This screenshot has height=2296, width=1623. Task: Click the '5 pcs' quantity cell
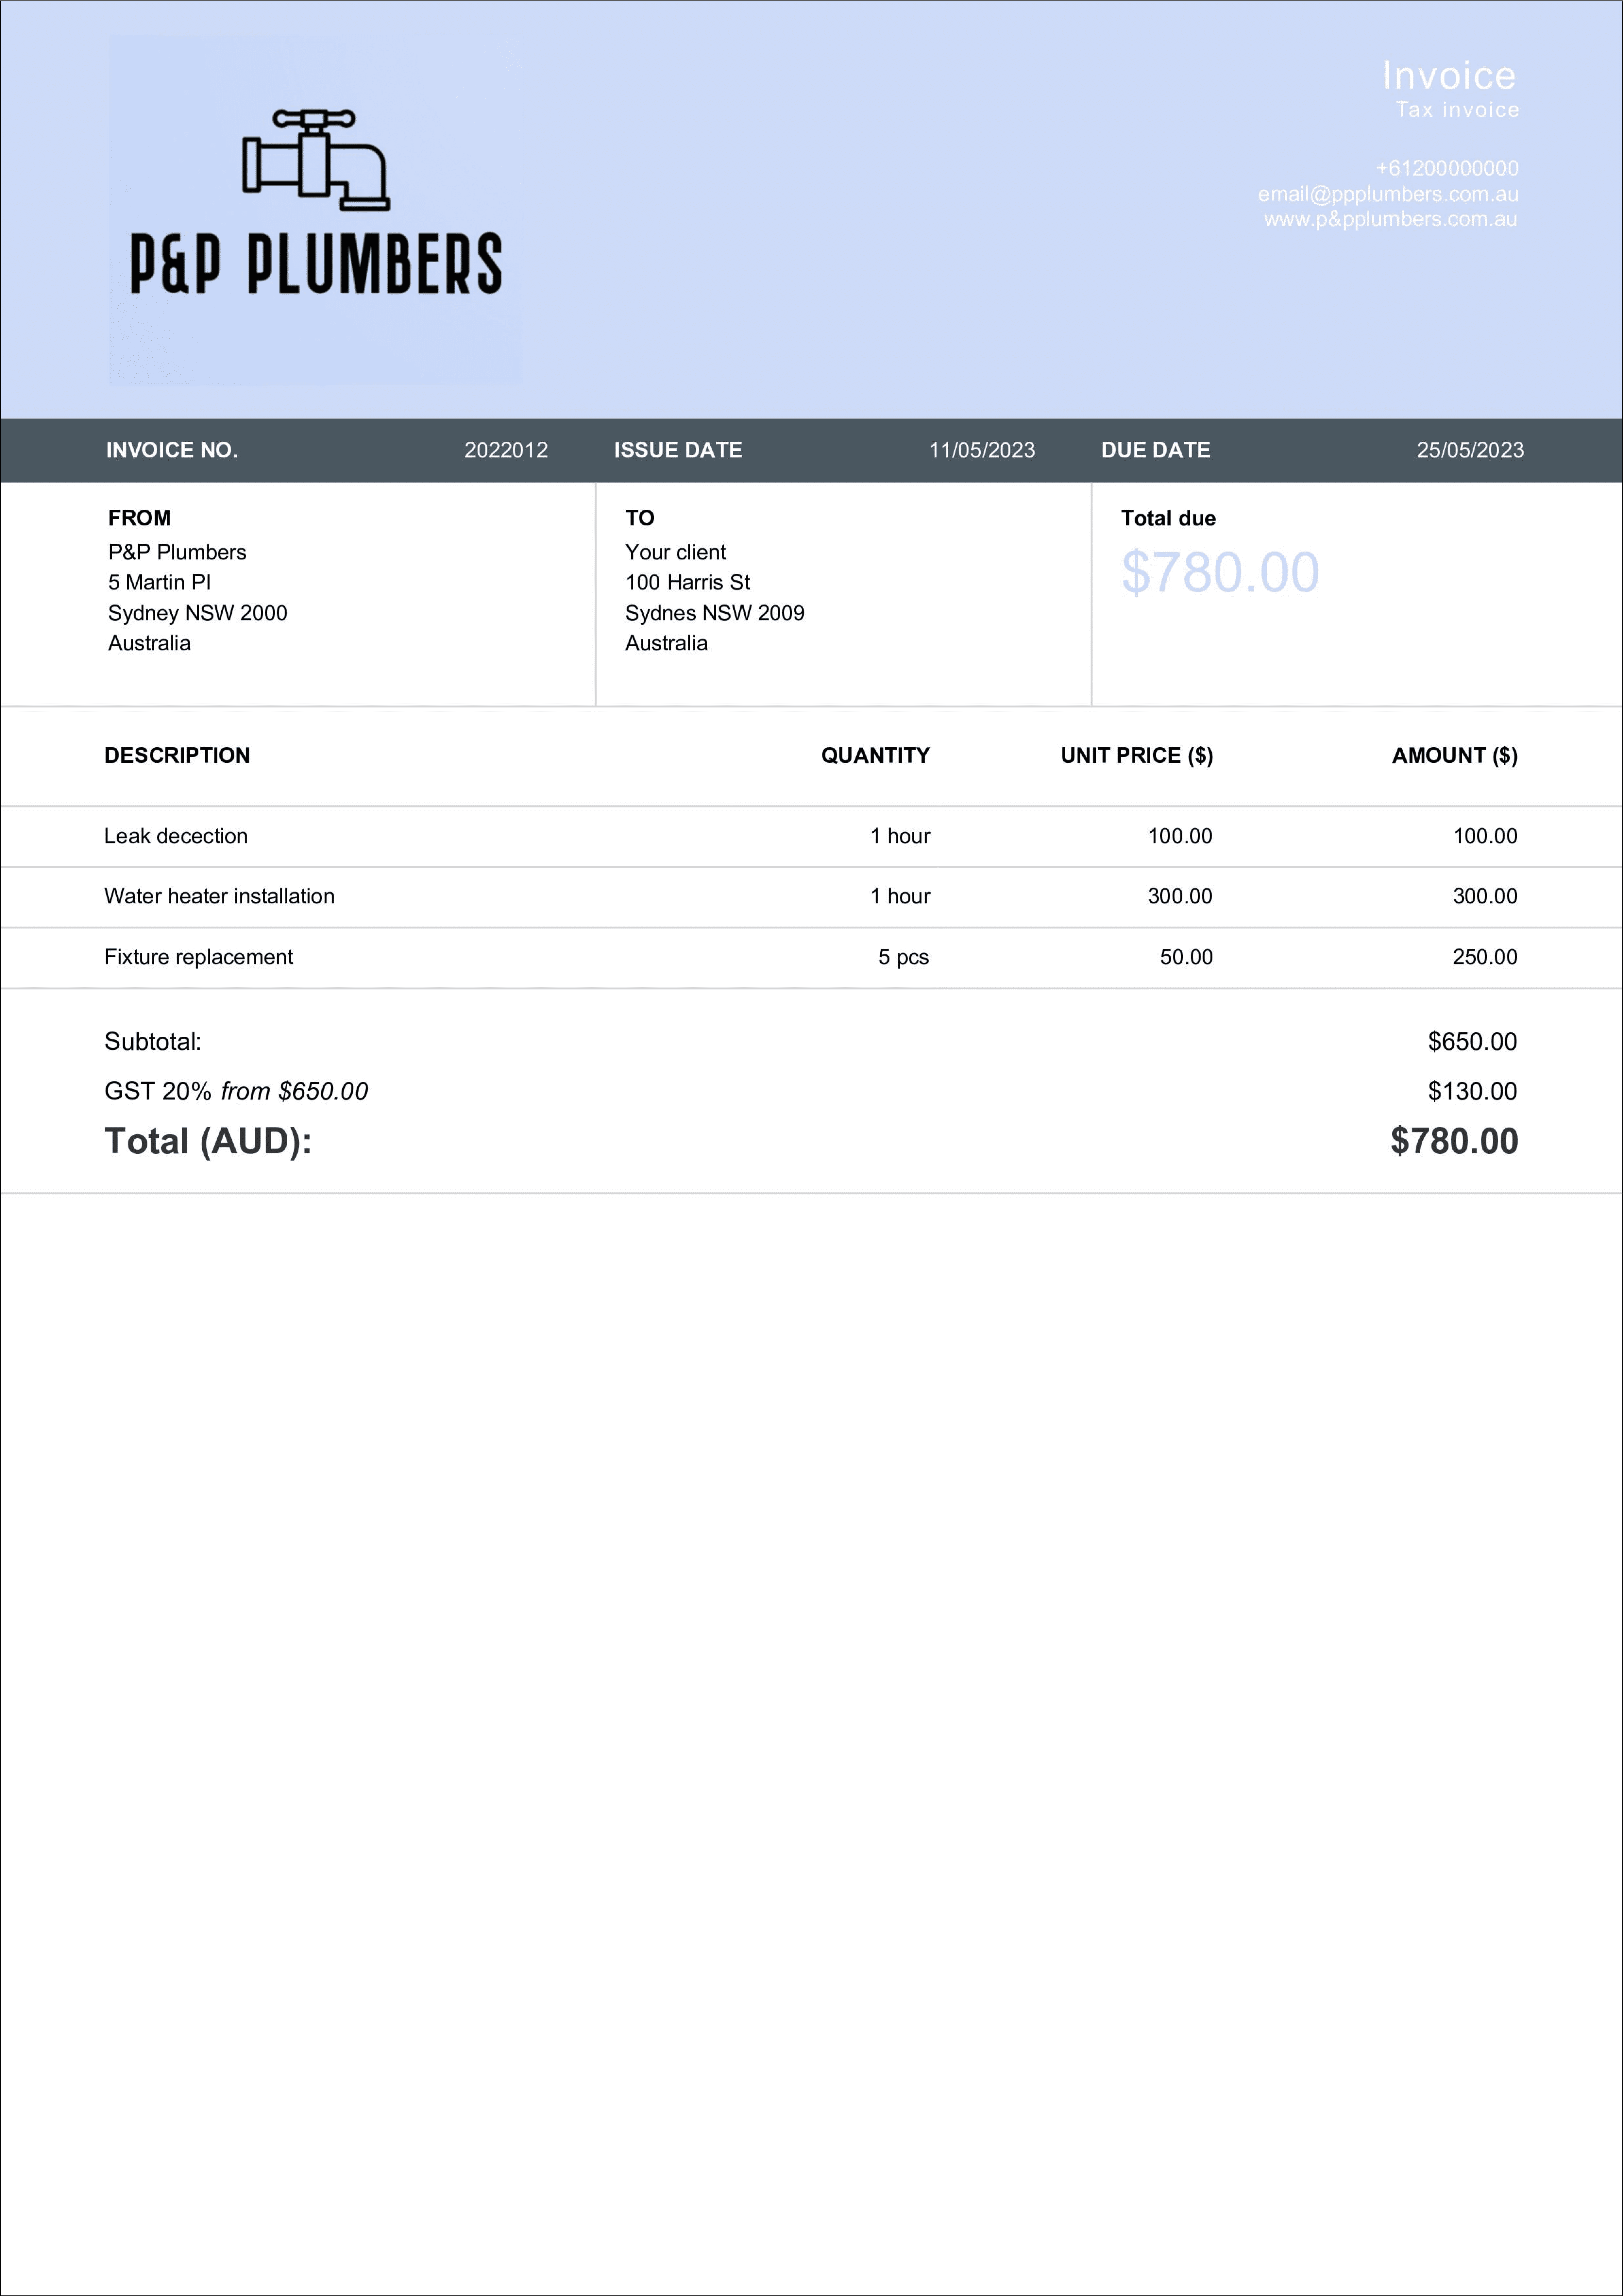(904, 957)
